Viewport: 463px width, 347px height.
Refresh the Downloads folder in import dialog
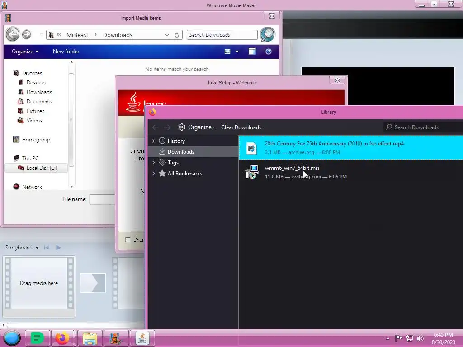tap(177, 35)
